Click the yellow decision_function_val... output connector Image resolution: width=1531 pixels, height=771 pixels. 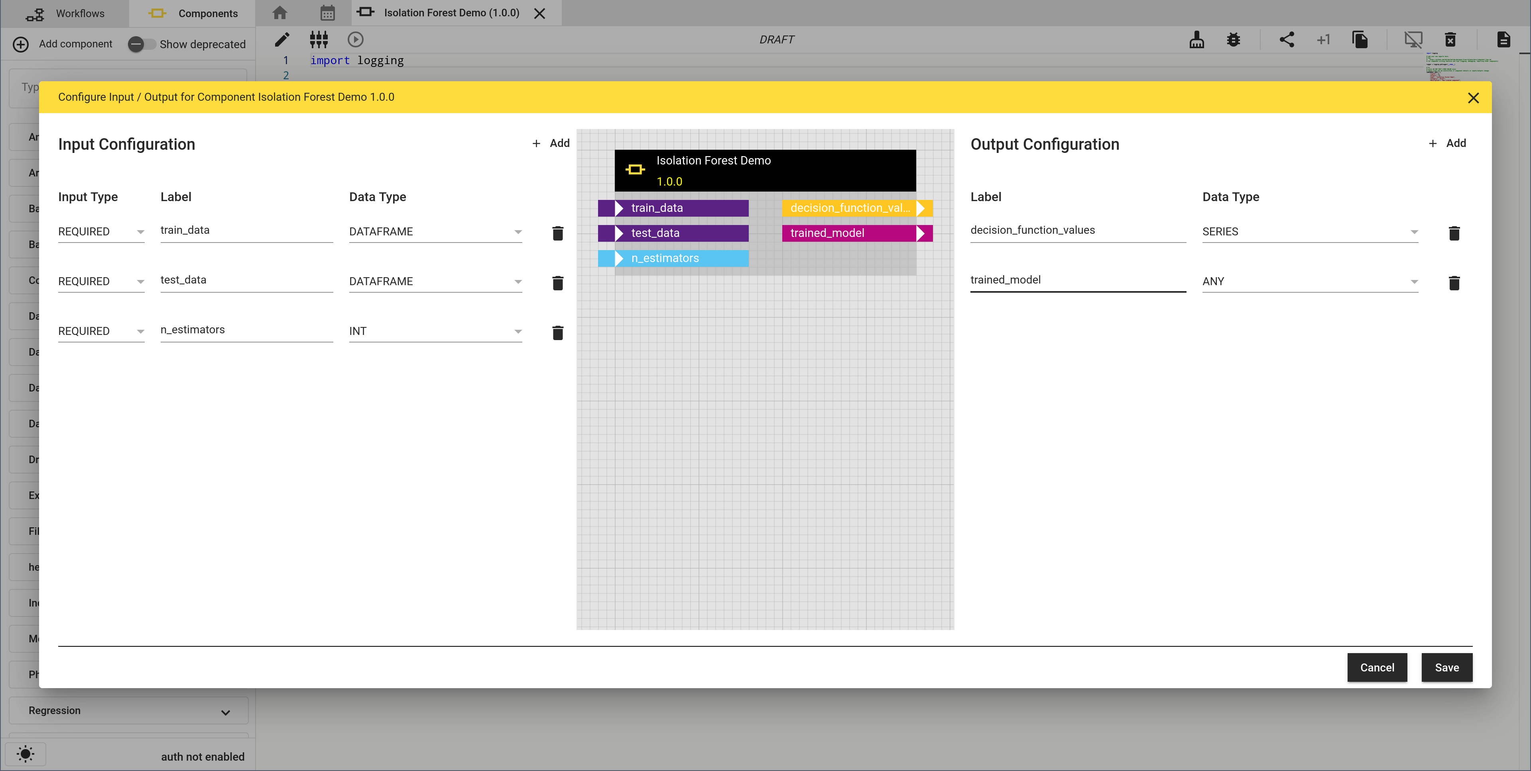pyautogui.click(x=857, y=208)
